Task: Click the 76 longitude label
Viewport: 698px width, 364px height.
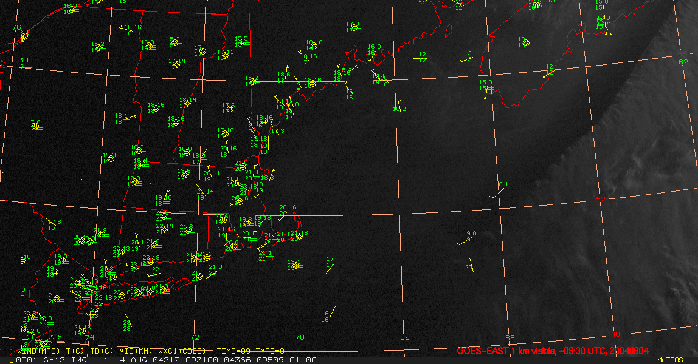Action: pos(16,27)
